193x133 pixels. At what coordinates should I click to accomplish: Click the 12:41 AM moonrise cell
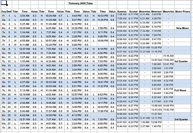pyautogui.click(x=144, y=118)
